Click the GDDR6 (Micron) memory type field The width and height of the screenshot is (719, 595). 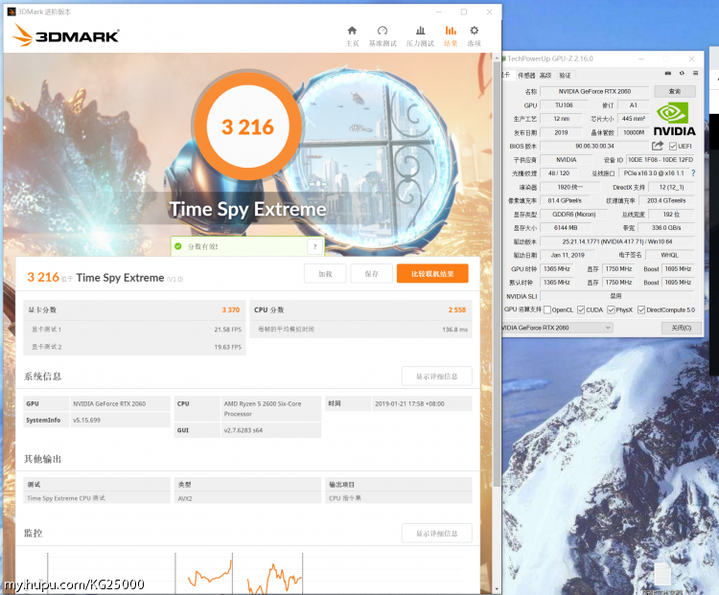click(573, 214)
